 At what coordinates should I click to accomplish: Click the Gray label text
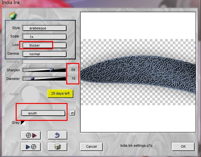[x=16, y=122]
